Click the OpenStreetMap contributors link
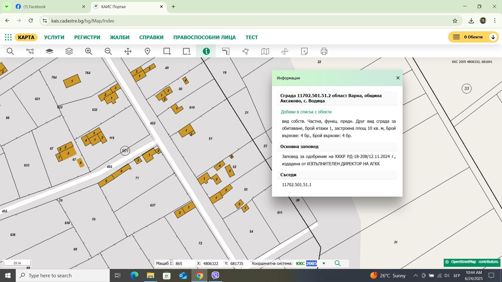The image size is (502, 282). coord(475,262)
